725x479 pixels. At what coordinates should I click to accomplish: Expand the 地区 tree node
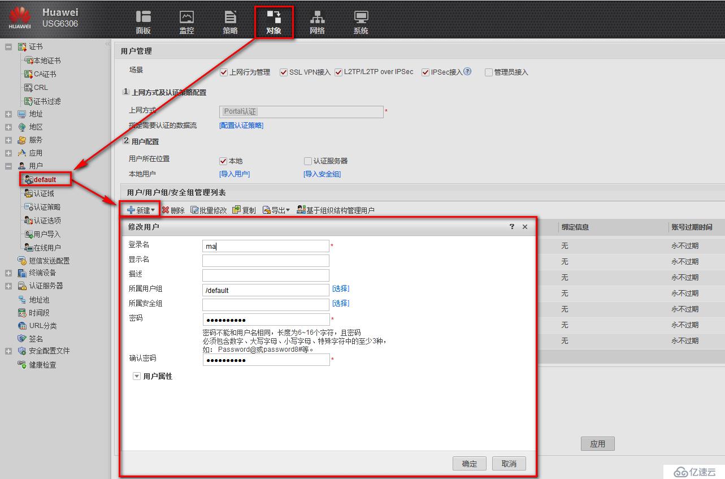(x=8, y=127)
